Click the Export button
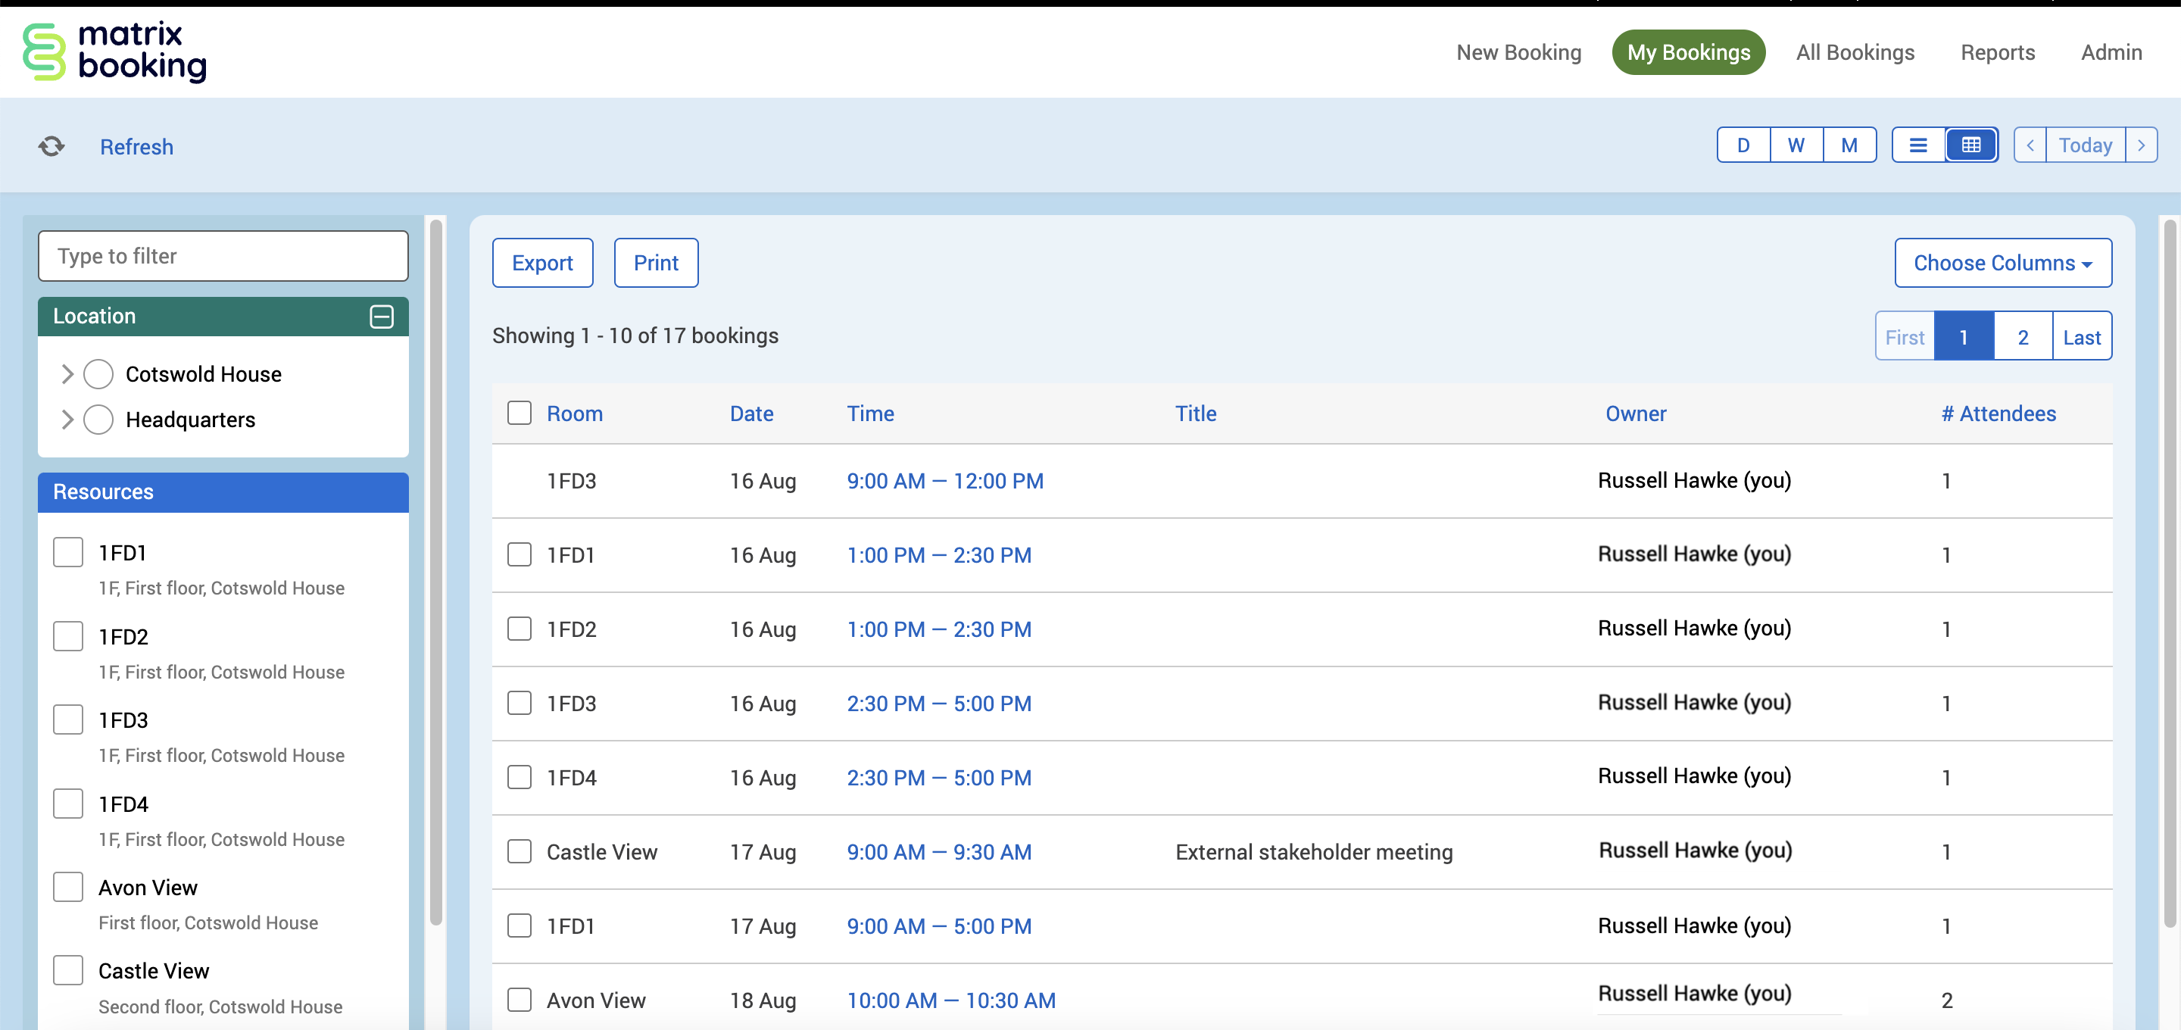2181x1030 pixels. tap(542, 263)
